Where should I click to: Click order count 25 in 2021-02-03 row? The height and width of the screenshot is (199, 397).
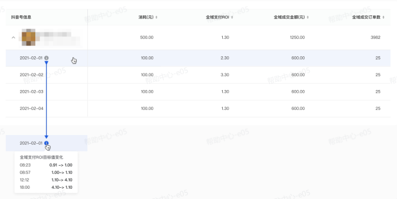click(x=378, y=92)
